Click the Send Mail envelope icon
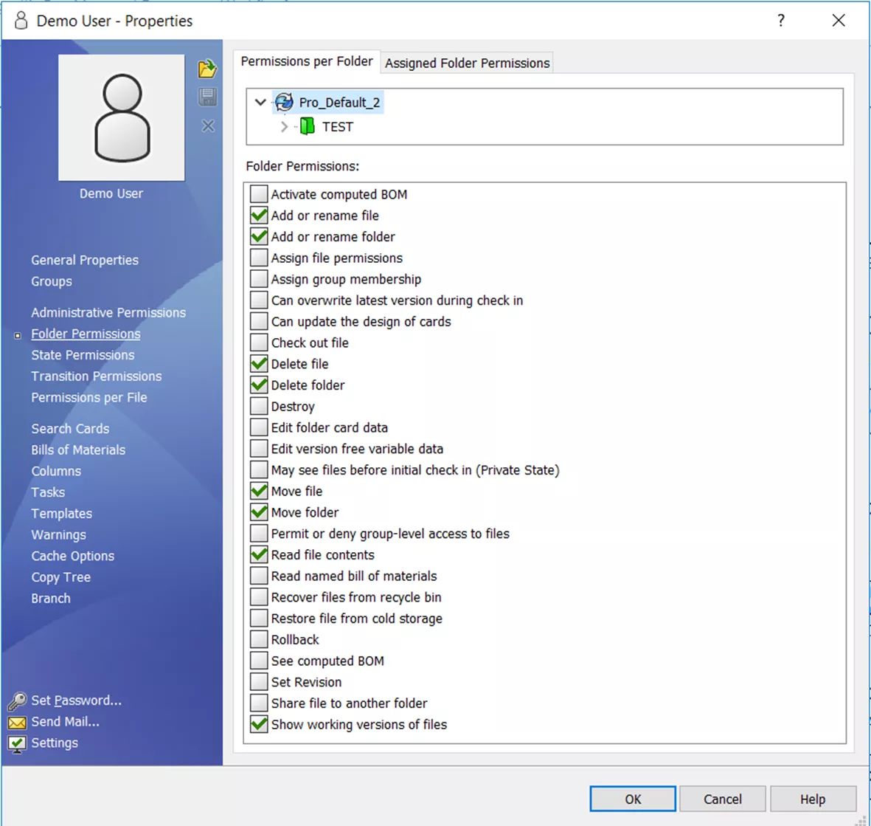 coord(17,722)
